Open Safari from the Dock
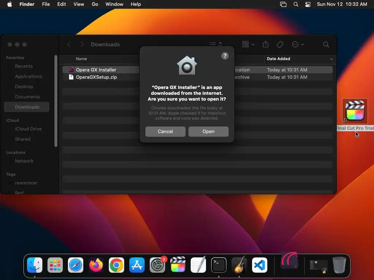The height and width of the screenshot is (280, 374). [x=76, y=265]
